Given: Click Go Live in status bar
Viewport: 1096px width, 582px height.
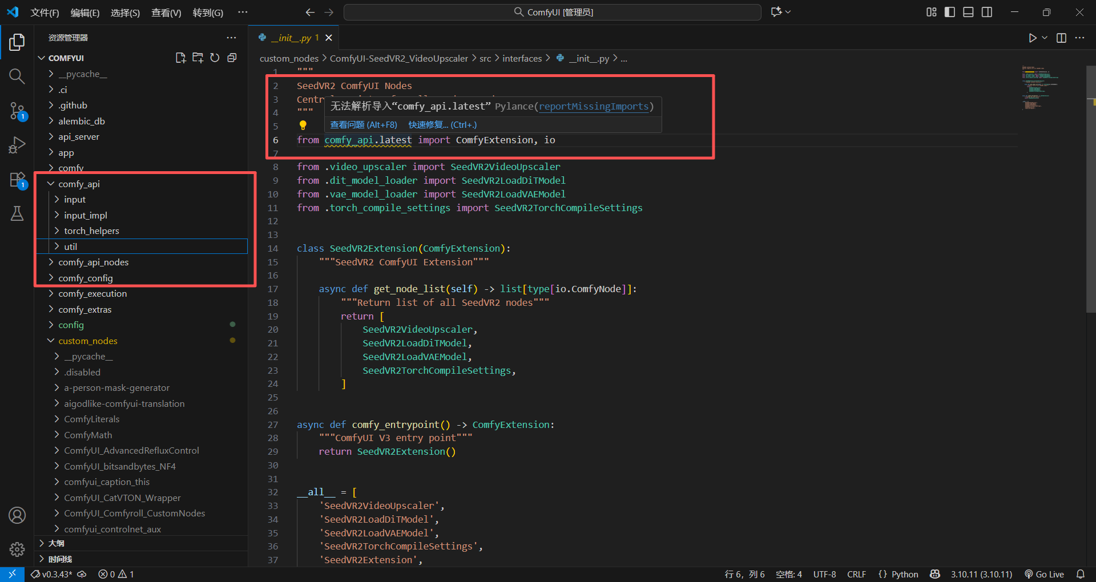Looking at the screenshot, I should 1044,574.
